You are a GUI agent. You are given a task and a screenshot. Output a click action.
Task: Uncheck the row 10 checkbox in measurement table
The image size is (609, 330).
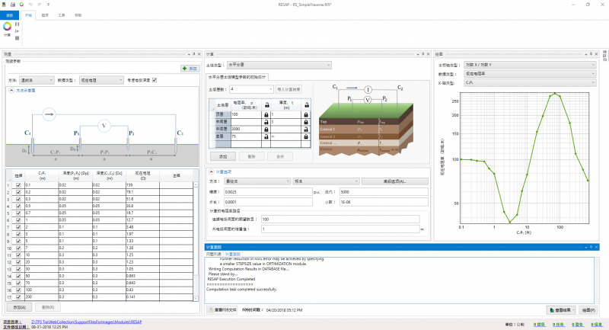click(19, 248)
